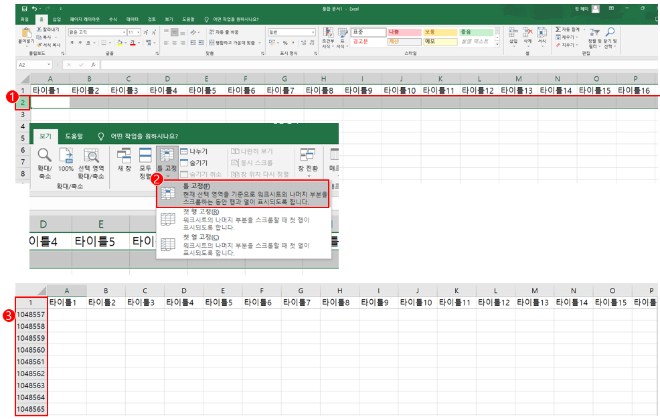
Task: Open the Freeze Panes (틀 고정) dropdown
Action: [x=167, y=163]
